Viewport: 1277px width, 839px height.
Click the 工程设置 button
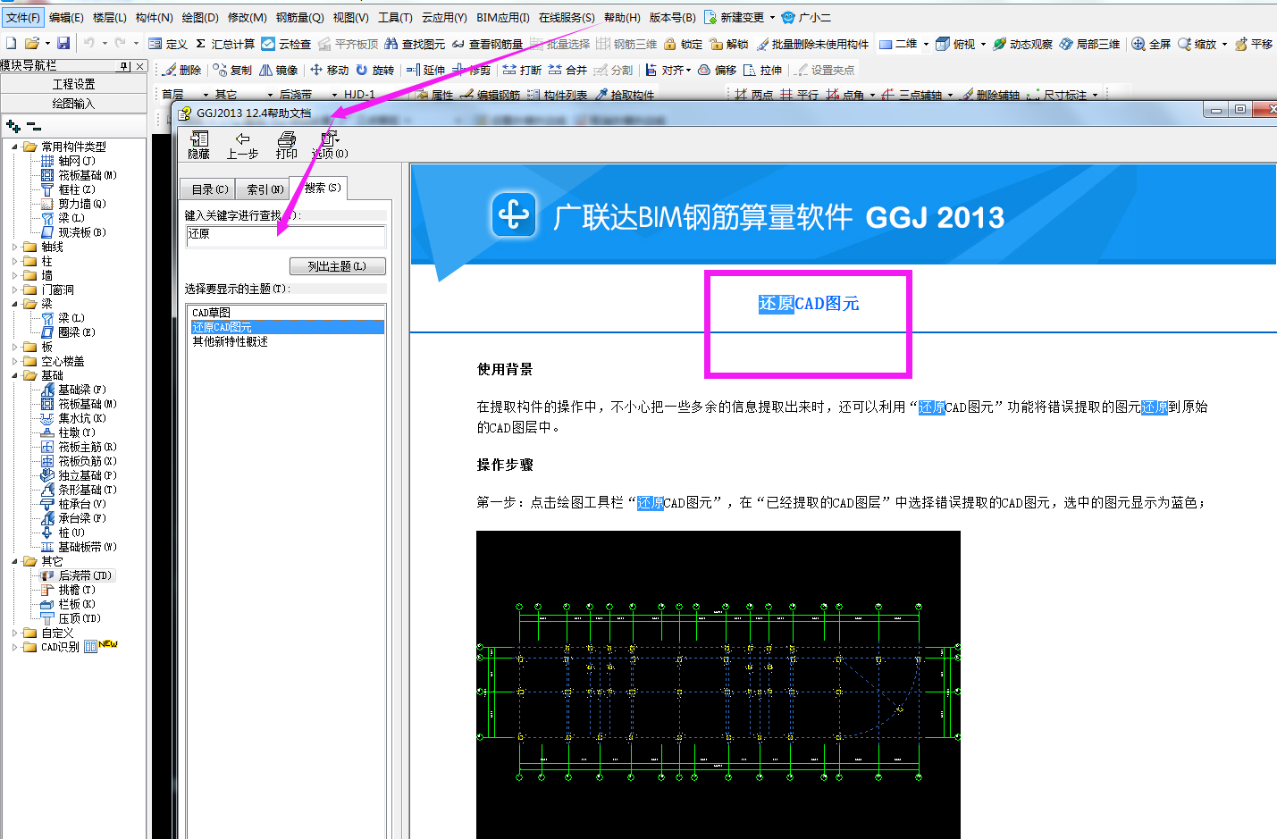click(73, 84)
